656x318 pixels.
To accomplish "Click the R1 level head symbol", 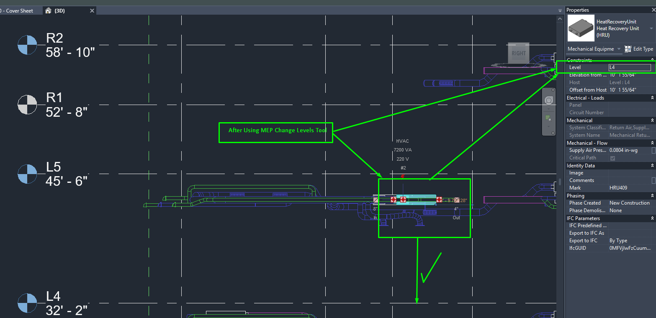I will (x=28, y=105).
